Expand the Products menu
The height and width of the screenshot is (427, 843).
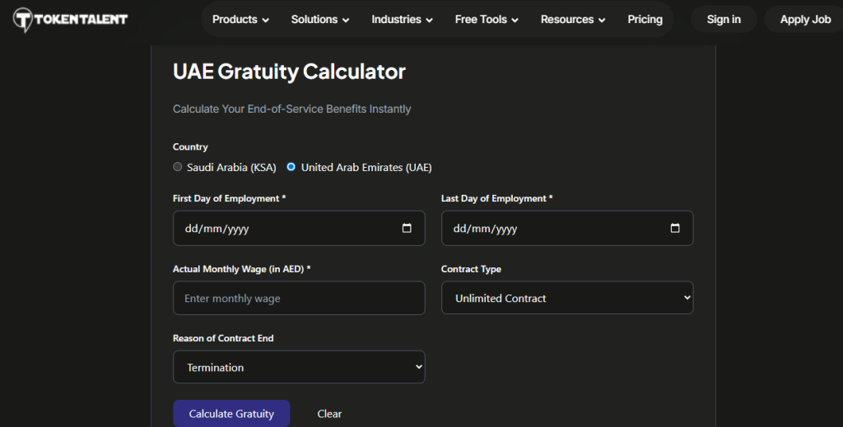click(x=240, y=19)
